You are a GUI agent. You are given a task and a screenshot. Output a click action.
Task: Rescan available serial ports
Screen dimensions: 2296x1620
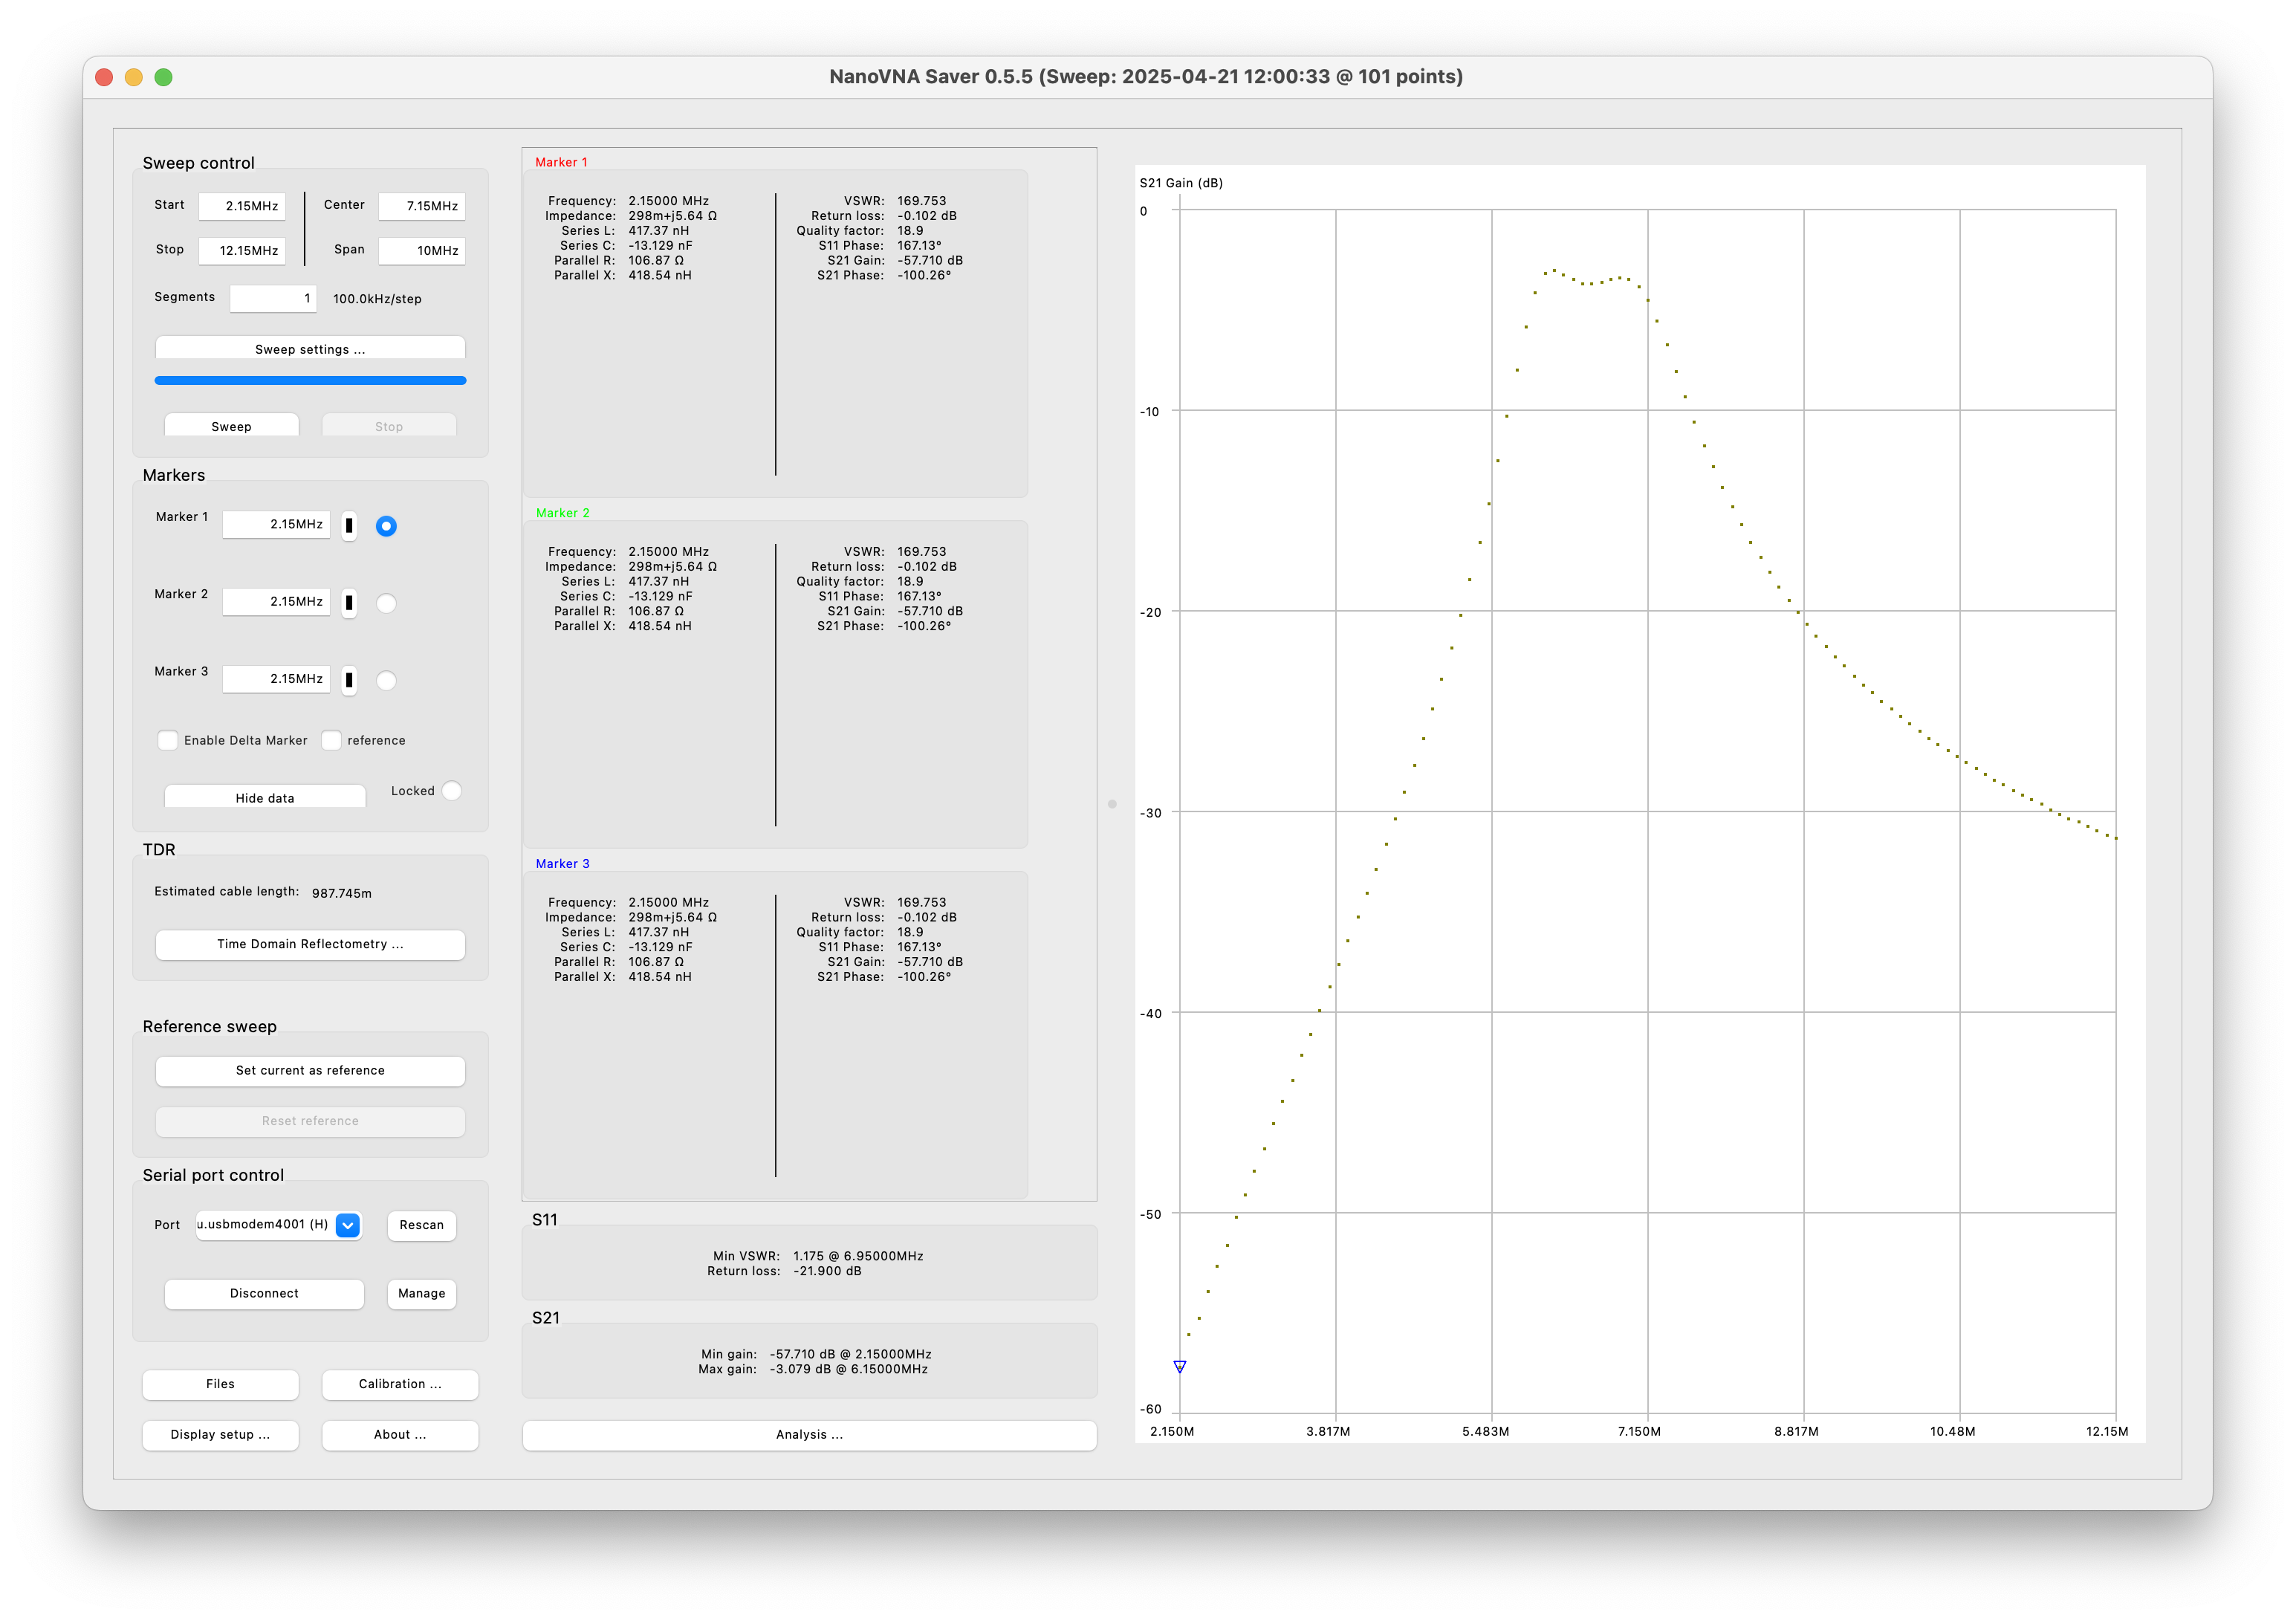pos(421,1225)
